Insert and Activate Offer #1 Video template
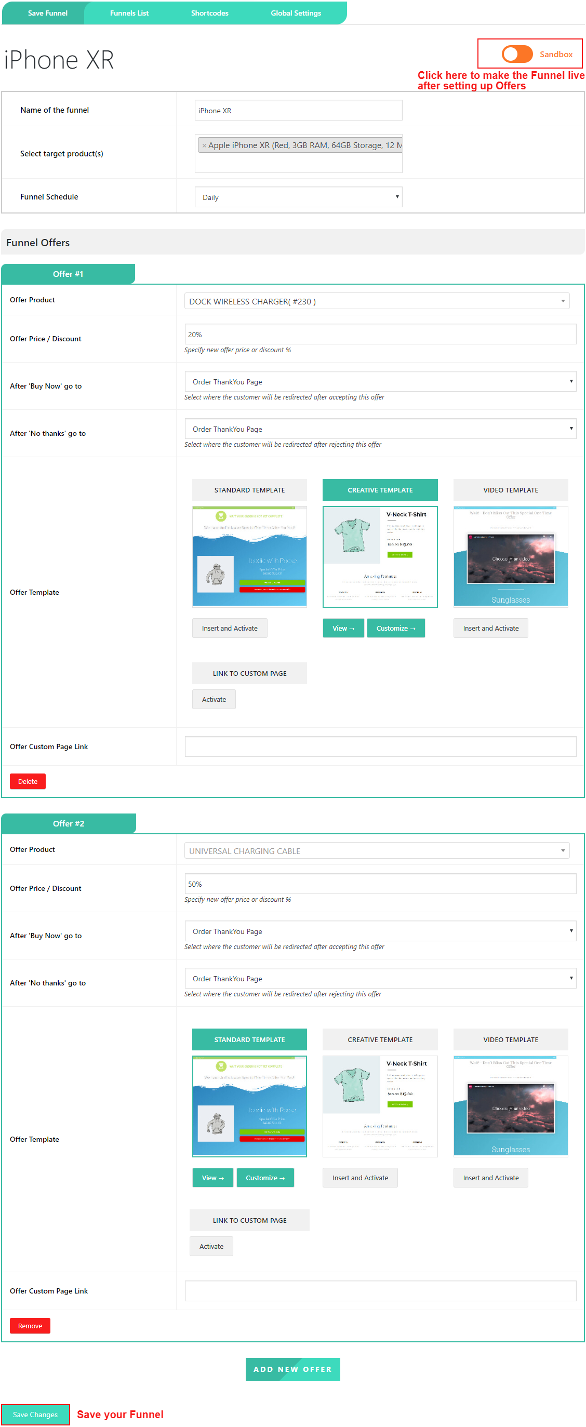586x1427 pixels. point(491,628)
